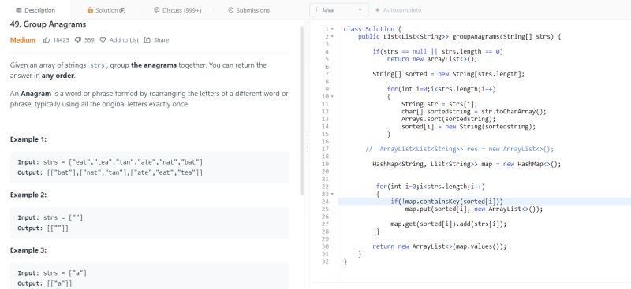Image resolution: width=631 pixels, height=289 pixels.
Task: Collapse code fold arrow at line 23
Action: (332, 194)
